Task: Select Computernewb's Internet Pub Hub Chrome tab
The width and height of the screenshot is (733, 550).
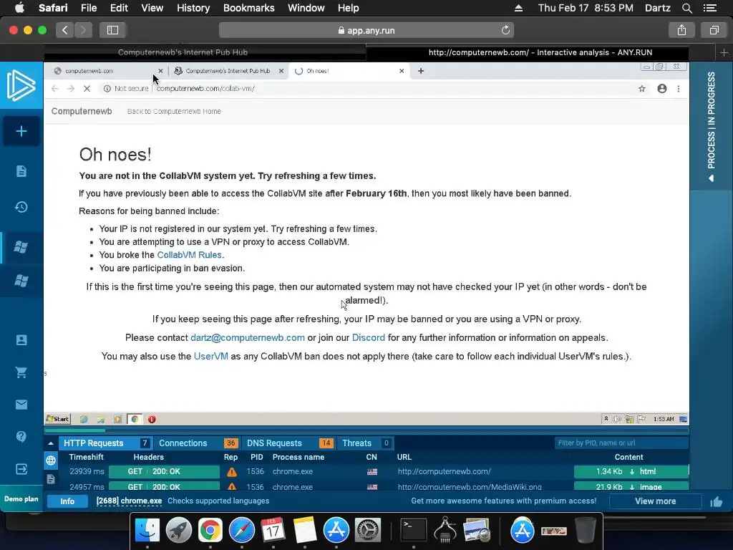Action: pyautogui.click(x=228, y=71)
